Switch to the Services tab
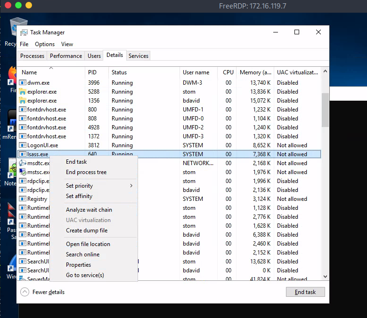 point(139,56)
